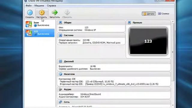Open the Машина menu
192x108 pixels.
(39, 6)
